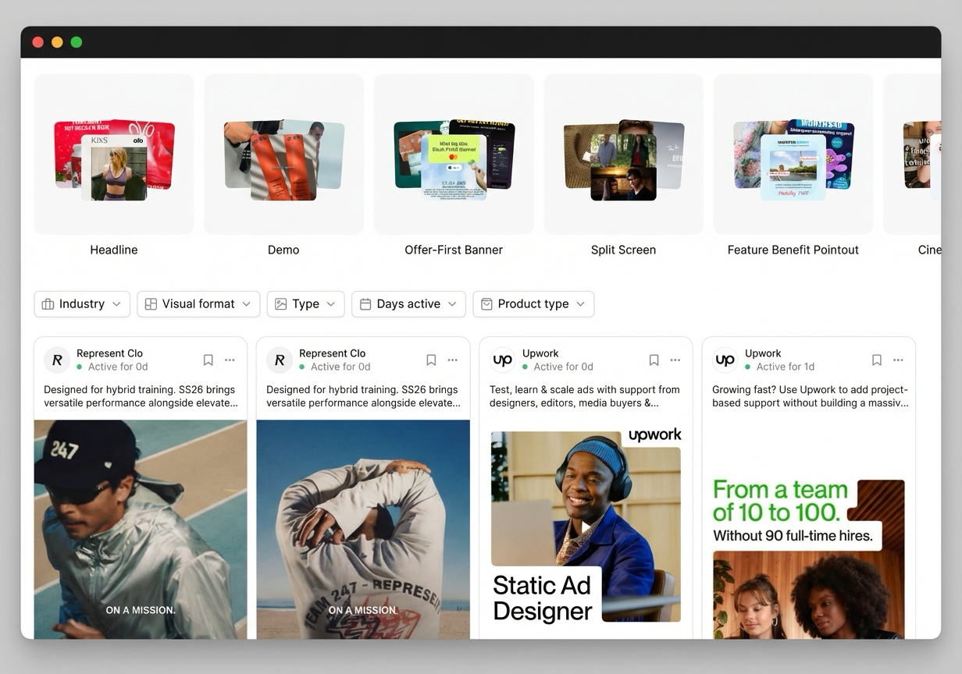Image resolution: width=962 pixels, height=674 pixels.
Task: Open the Upwork brand name on the ad Active for 0d
Action: click(x=540, y=353)
